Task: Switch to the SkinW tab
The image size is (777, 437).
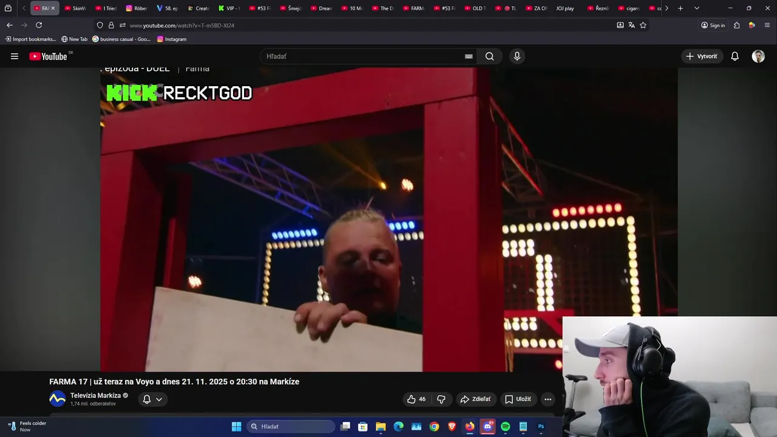Action: point(75,8)
